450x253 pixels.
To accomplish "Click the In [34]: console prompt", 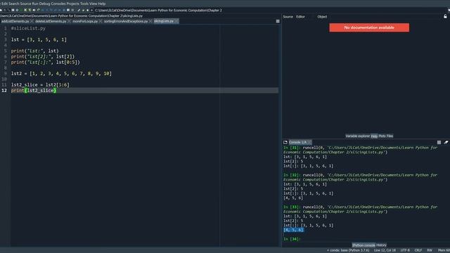I will pyautogui.click(x=292, y=239).
